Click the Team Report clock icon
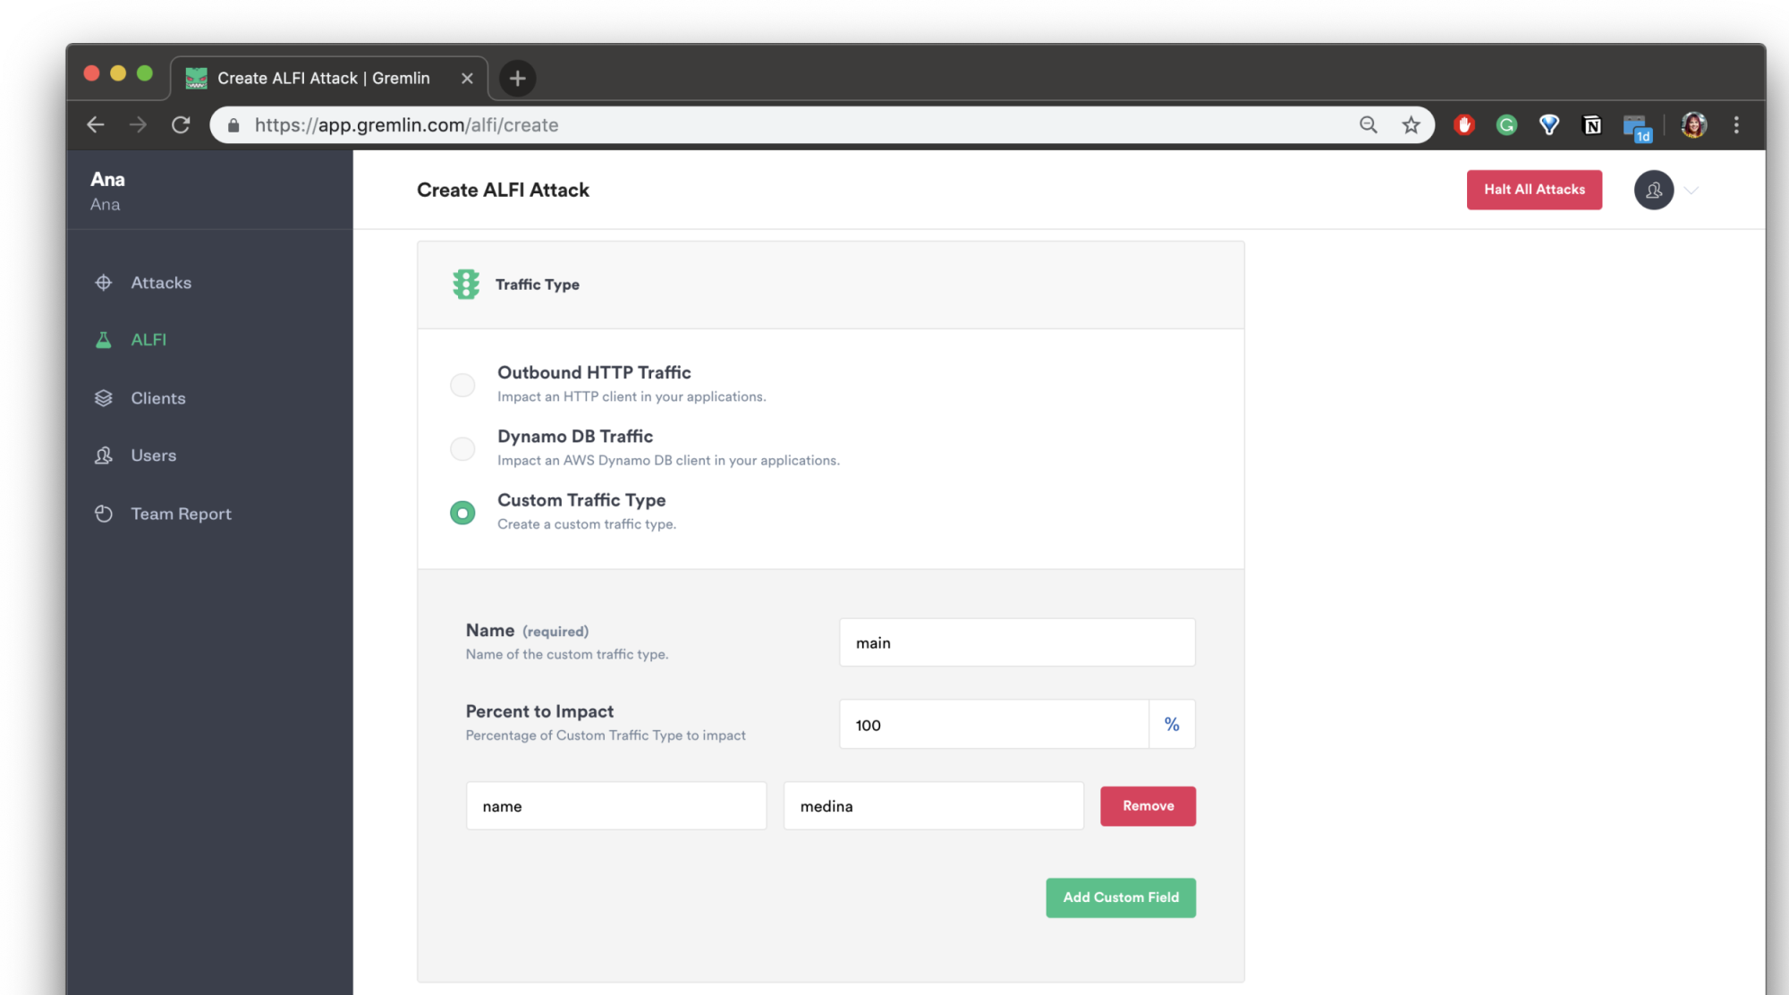The image size is (1789, 995). point(104,514)
